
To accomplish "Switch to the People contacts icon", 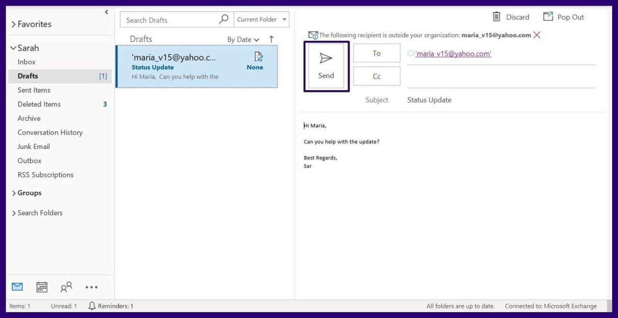I will [66, 287].
